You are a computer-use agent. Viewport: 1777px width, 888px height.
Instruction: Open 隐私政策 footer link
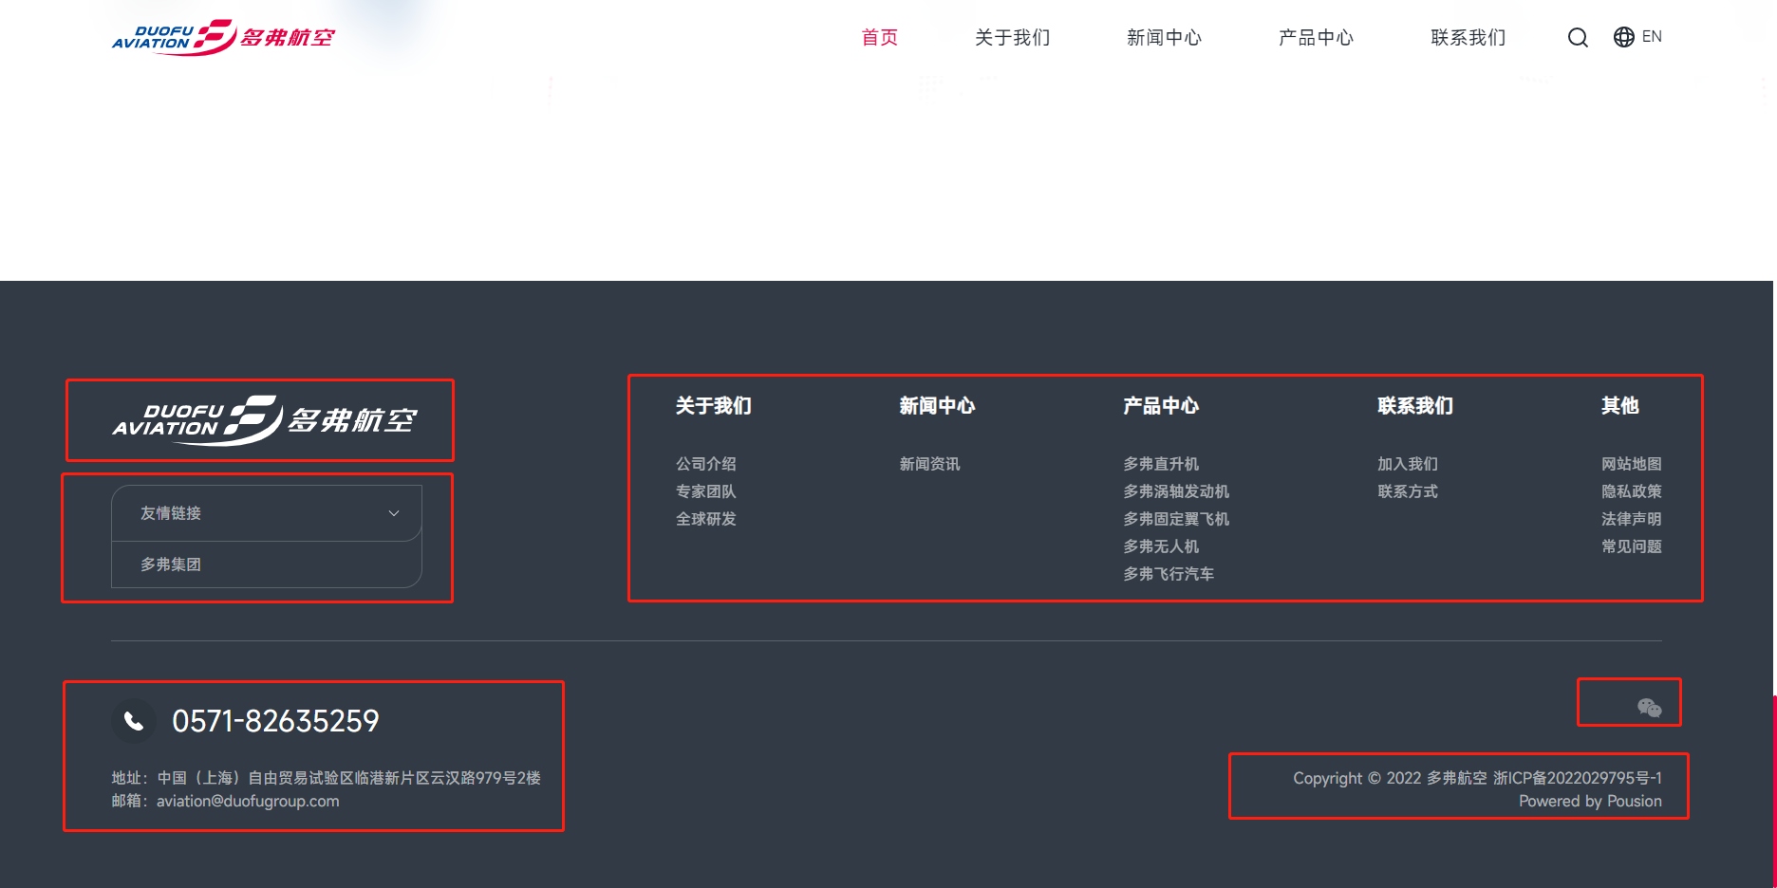point(1632,491)
